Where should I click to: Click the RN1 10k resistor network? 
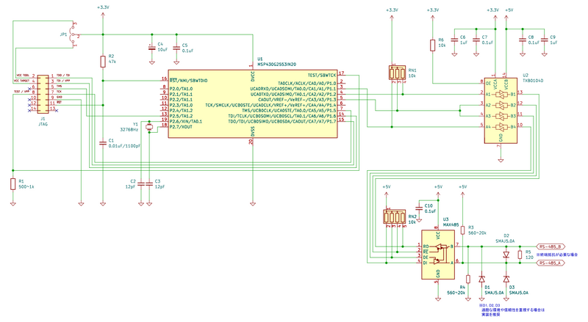tap(397, 73)
